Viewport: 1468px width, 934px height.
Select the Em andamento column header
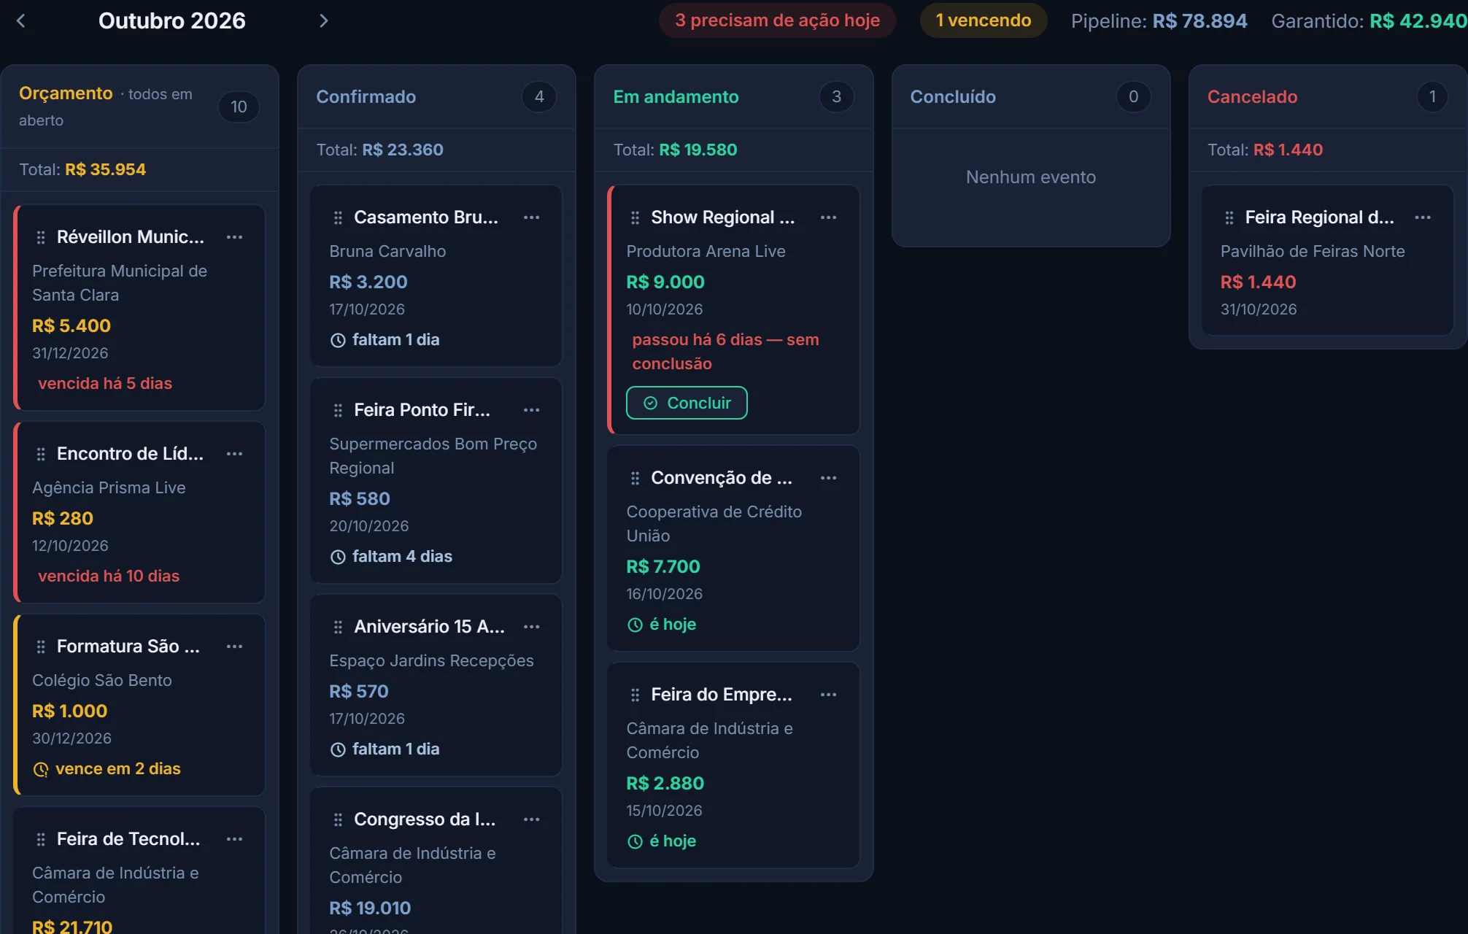click(733, 96)
